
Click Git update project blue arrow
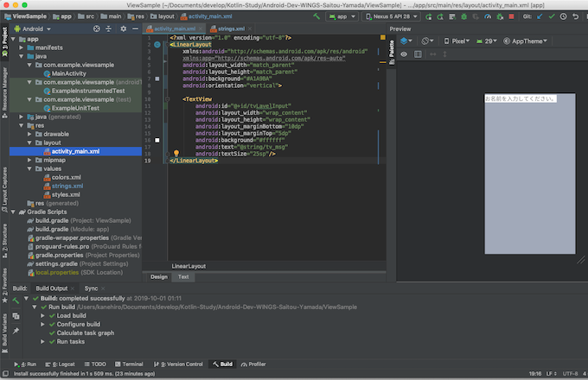(x=540, y=16)
